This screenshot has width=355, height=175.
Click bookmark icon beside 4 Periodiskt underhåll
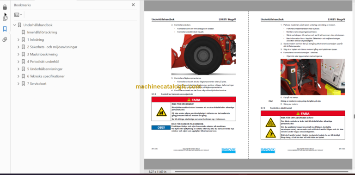pyautogui.click(x=23, y=62)
